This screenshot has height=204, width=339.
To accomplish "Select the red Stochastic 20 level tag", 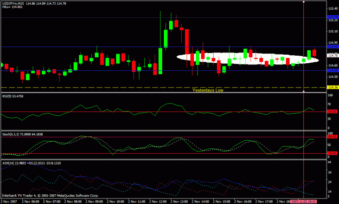I will coord(332,153).
